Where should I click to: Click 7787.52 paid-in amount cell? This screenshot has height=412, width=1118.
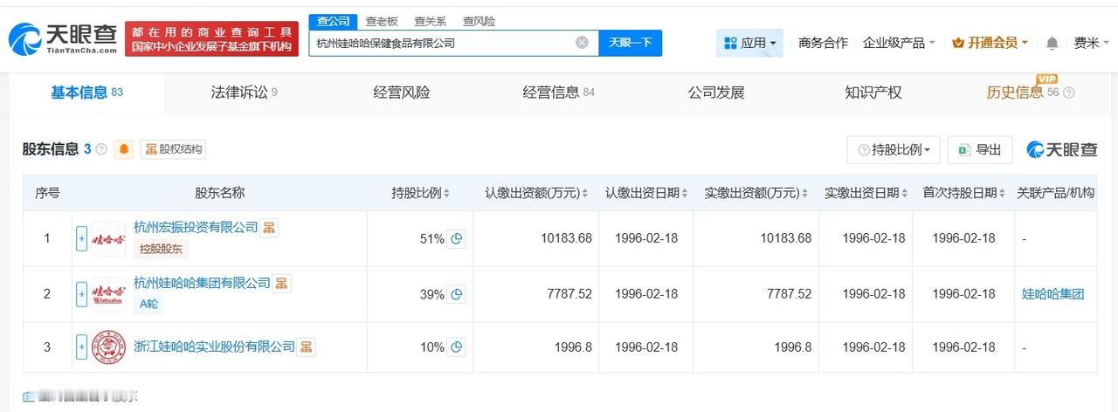[789, 294]
